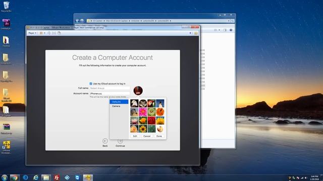Click the File Explorer taskbar icon
Screen dimensions: 323x181
coord(46,177)
